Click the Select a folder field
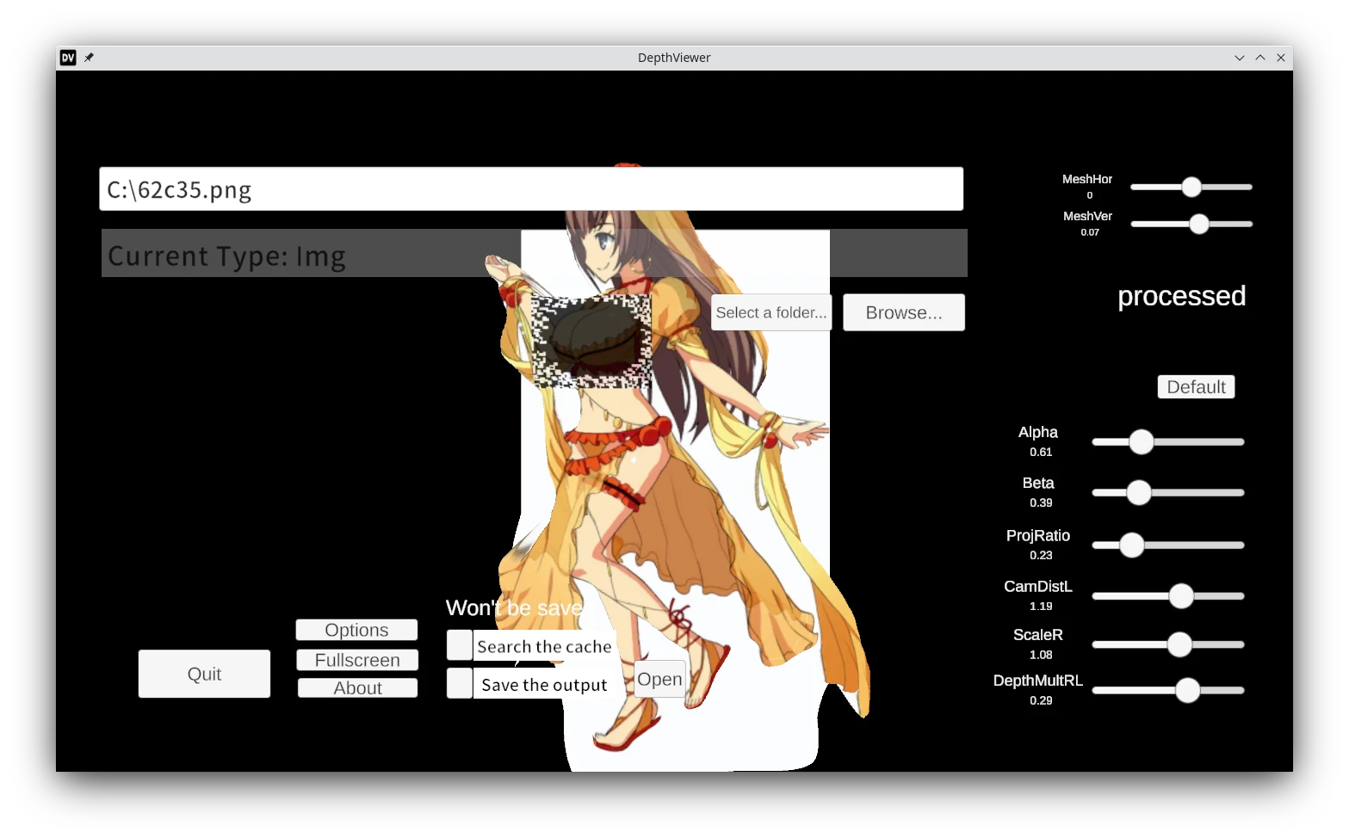This screenshot has width=1349, height=838. [771, 312]
